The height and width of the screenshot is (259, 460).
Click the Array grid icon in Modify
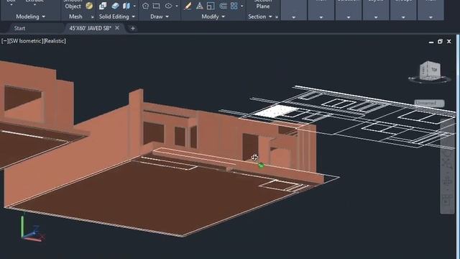pyautogui.click(x=234, y=6)
